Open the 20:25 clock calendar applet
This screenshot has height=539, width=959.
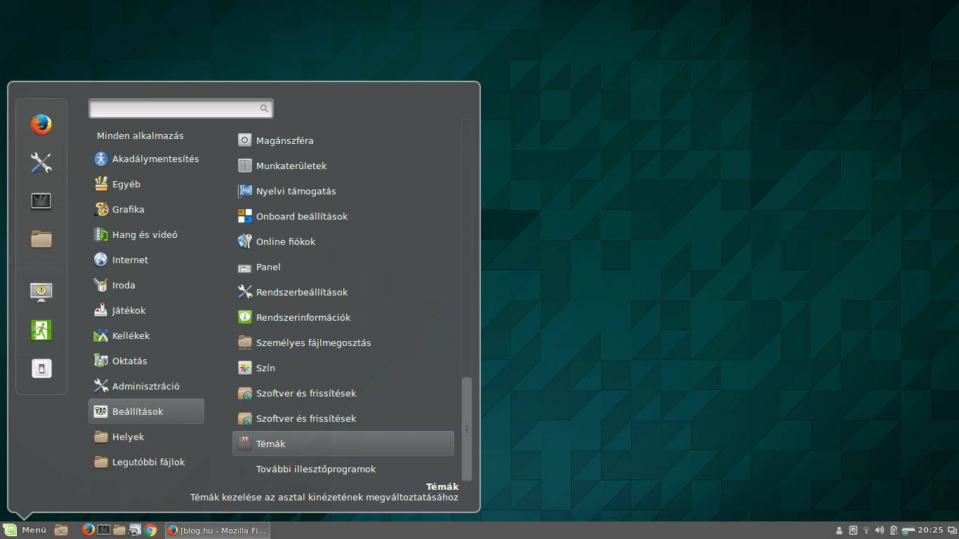(930, 531)
